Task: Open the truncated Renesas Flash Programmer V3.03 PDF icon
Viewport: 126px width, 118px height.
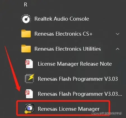Action: click(x=29, y=94)
